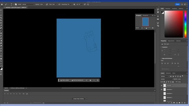Open the Flow dropdown arrow
The image size is (189, 106).
click(x=56, y=4)
